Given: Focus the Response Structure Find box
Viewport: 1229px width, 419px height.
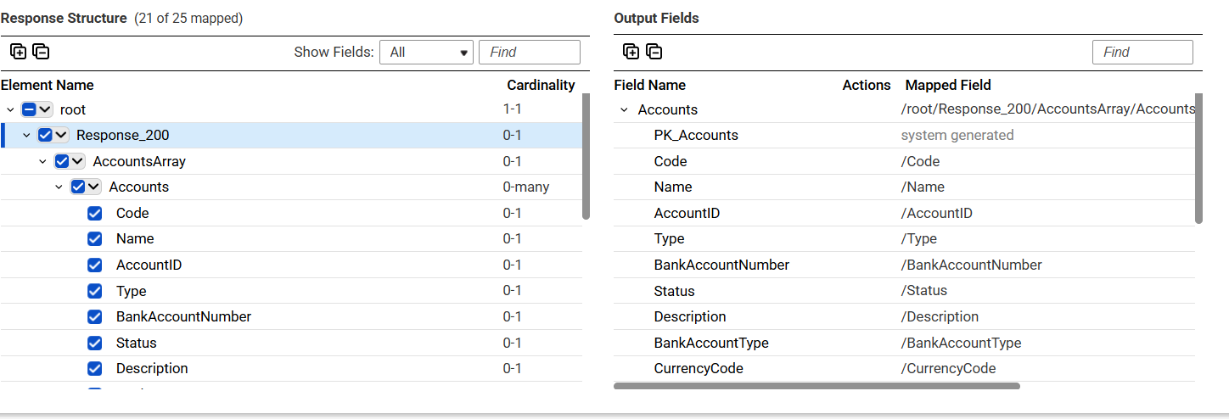Looking at the screenshot, I should [530, 52].
